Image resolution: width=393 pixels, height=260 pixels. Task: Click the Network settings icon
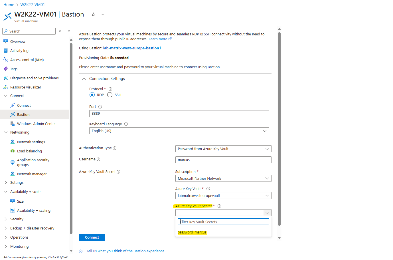pyautogui.click(x=13, y=142)
